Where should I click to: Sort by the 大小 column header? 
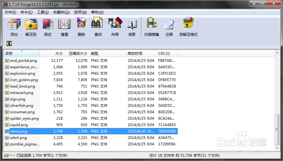52,54
